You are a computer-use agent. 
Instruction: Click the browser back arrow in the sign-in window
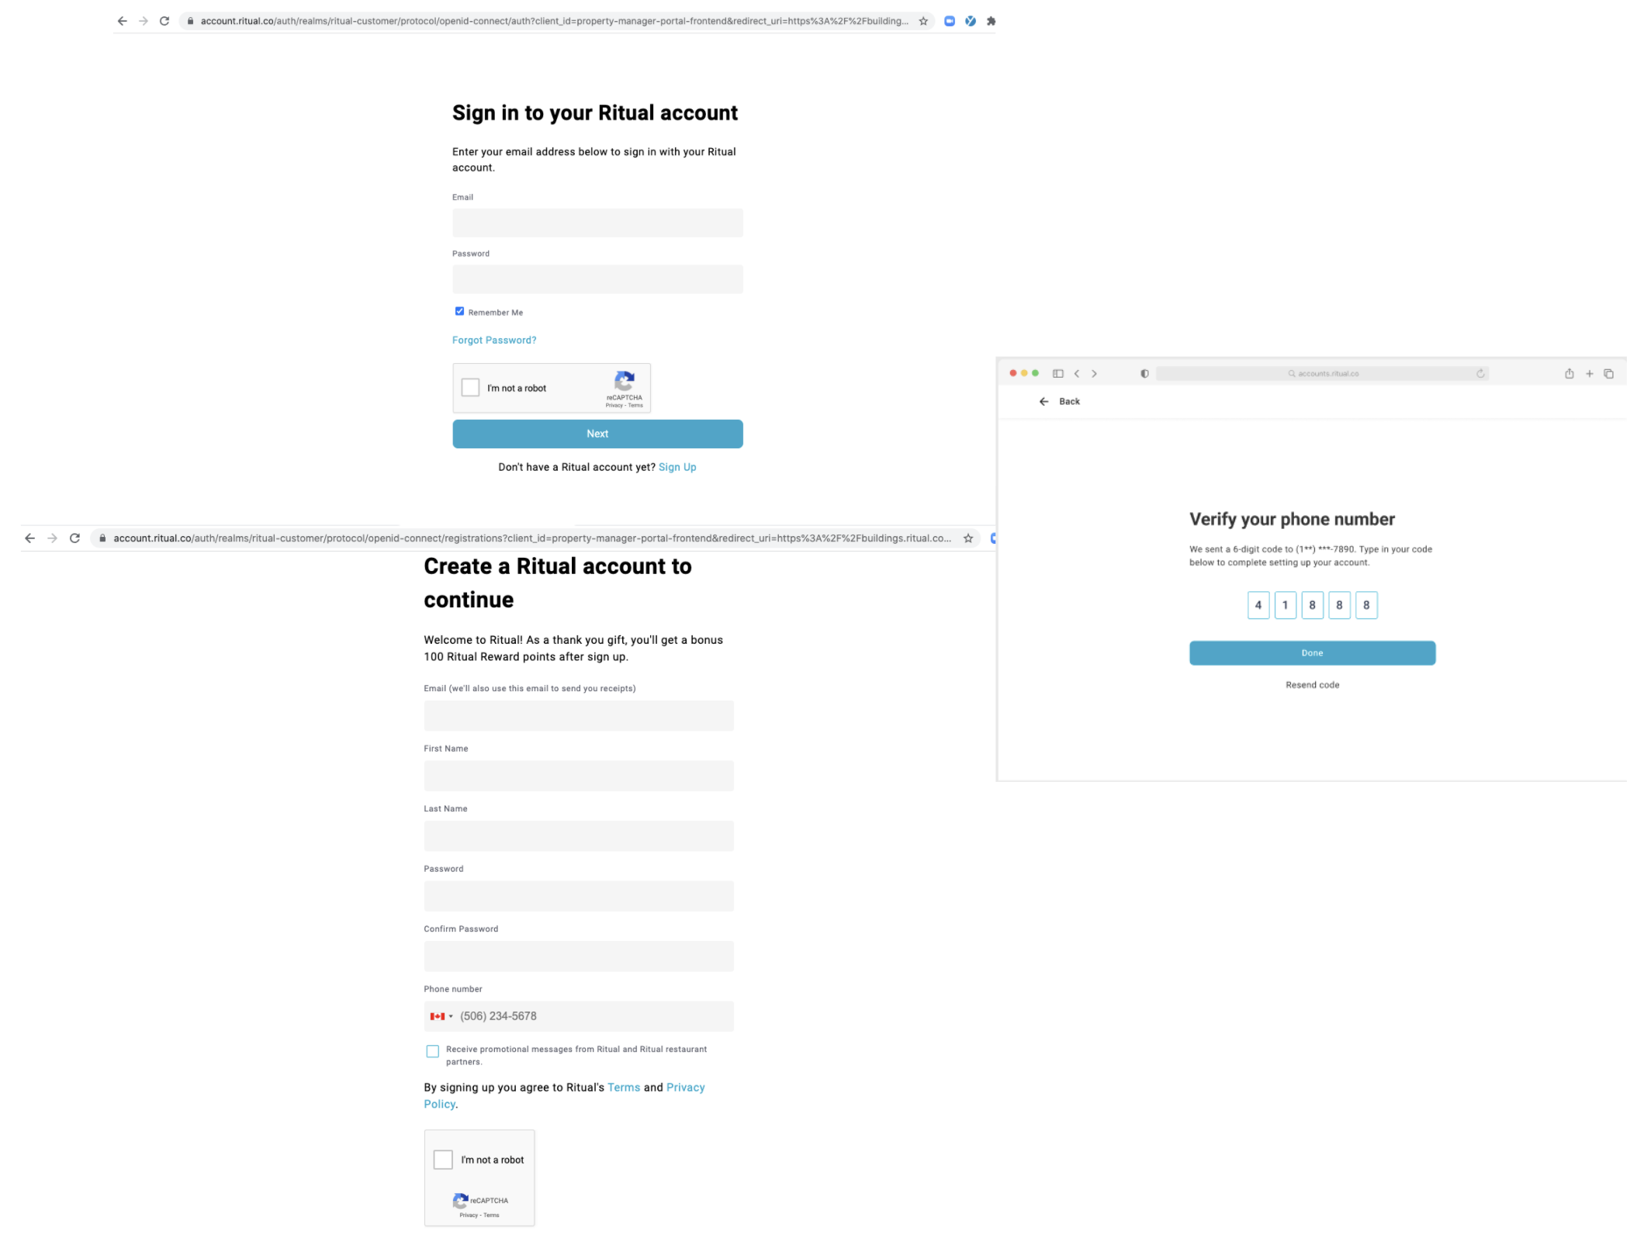point(122,21)
